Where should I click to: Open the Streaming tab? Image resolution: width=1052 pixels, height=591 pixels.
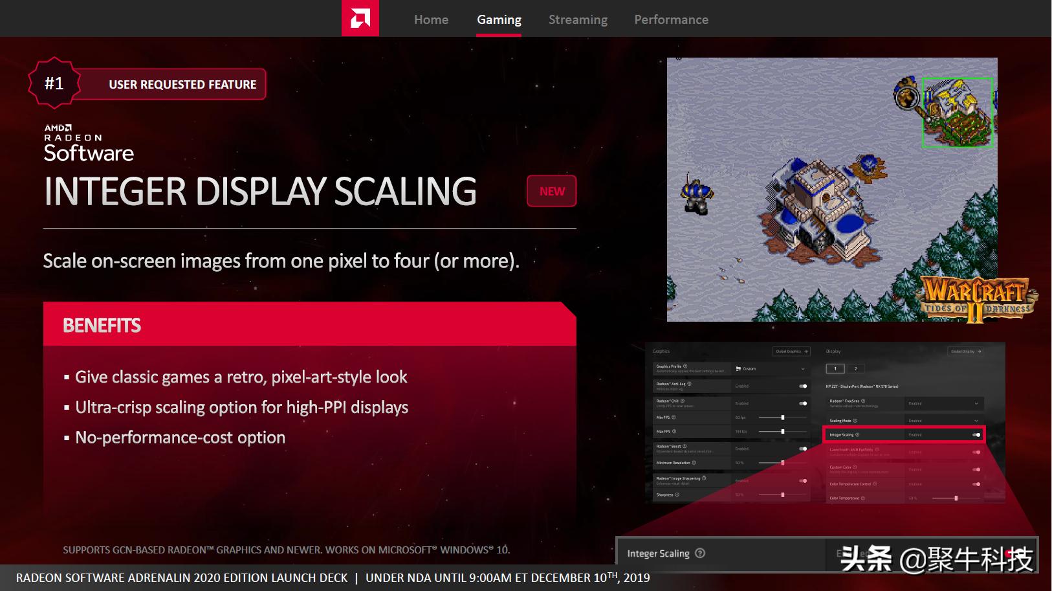pyautogui.click(x=578, y=19)
